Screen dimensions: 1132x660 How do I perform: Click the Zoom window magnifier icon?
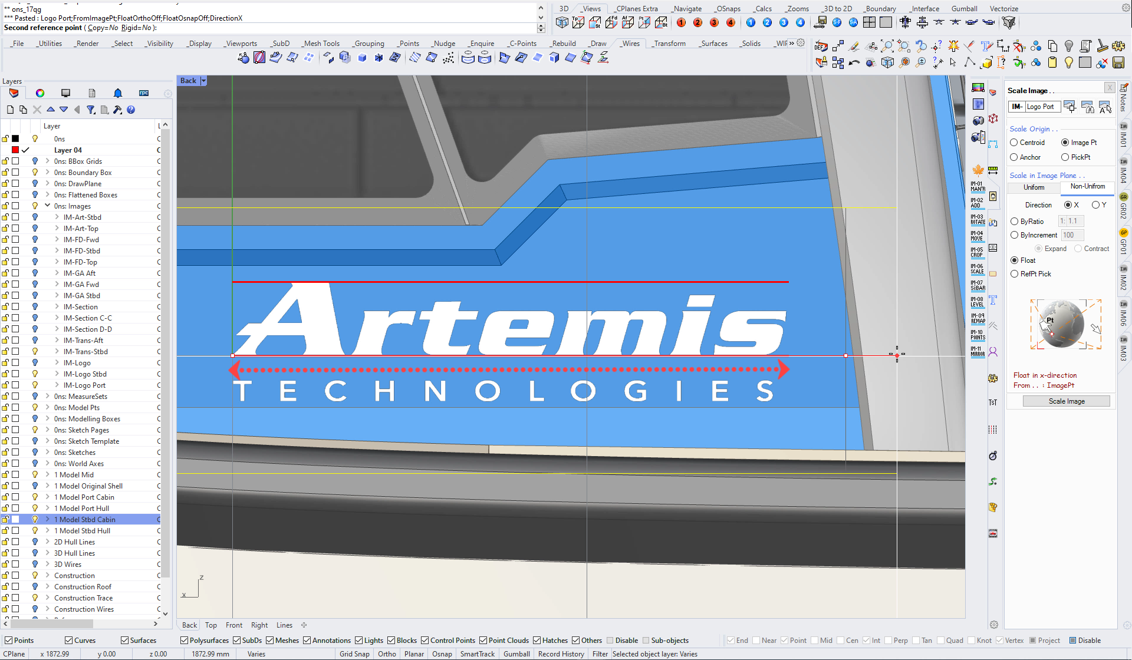coord(903,46)
